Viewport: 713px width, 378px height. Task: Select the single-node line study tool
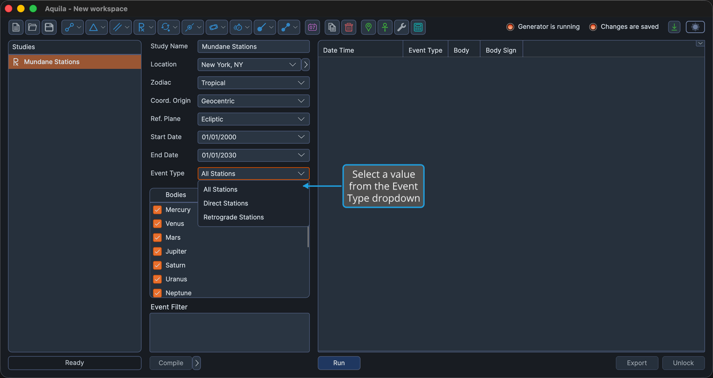click(261, 27)
